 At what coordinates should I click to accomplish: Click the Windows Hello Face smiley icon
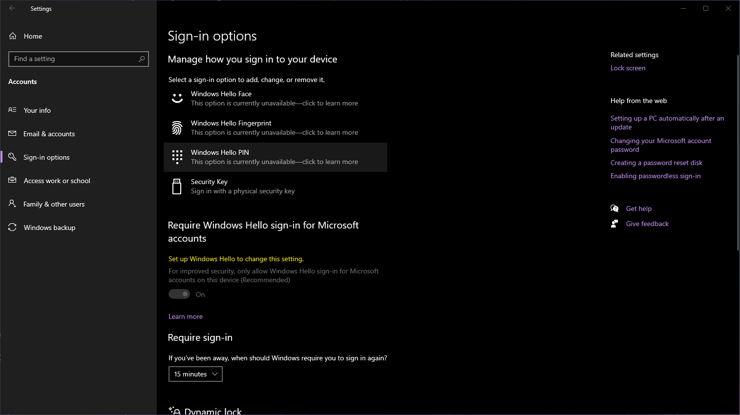[177, 99]
